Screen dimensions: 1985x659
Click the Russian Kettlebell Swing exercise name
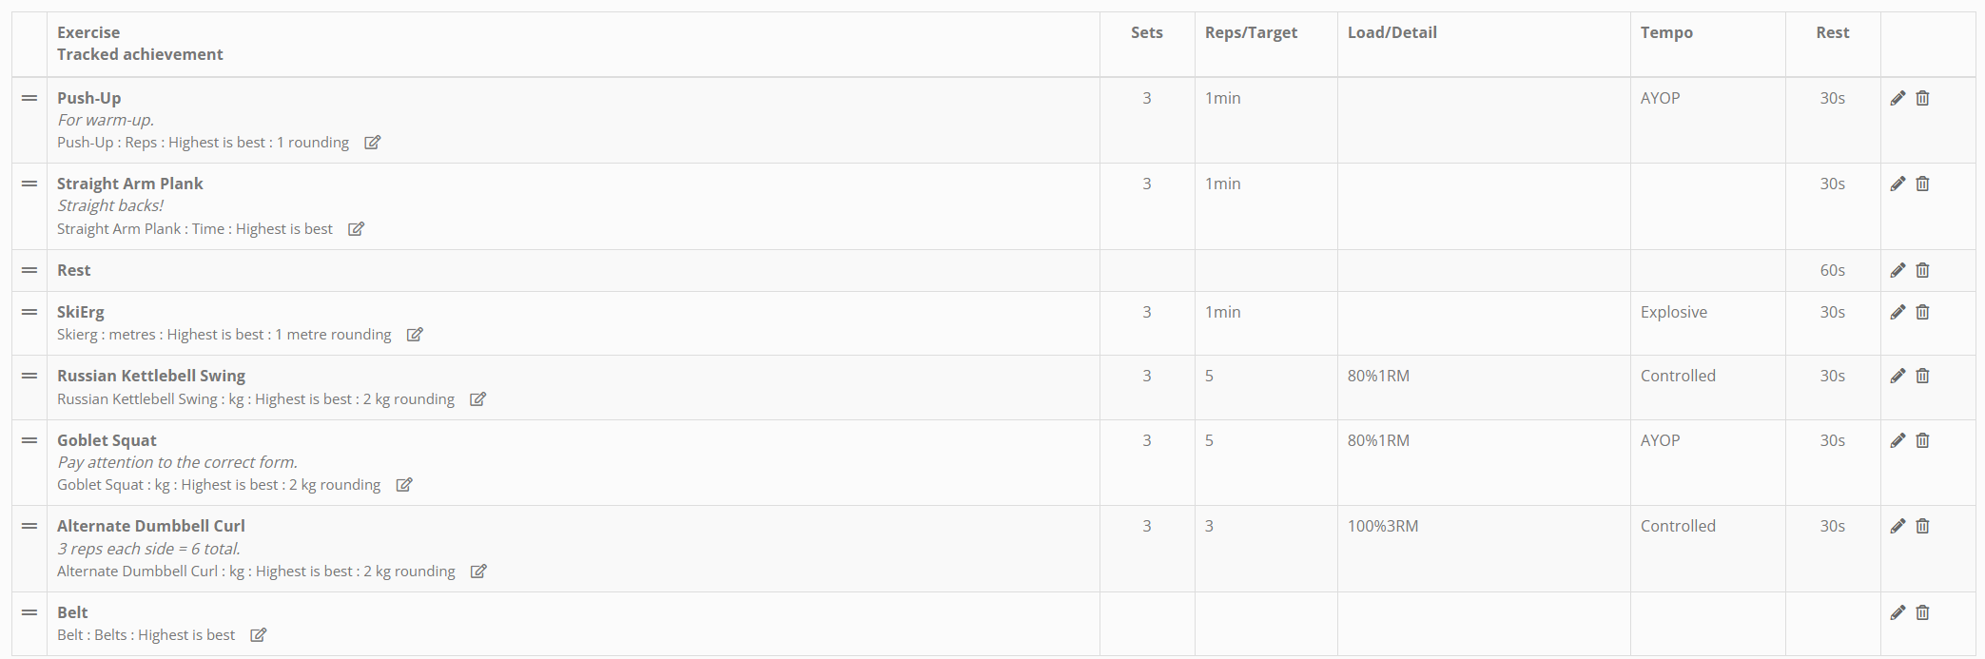tap(151, 376)
